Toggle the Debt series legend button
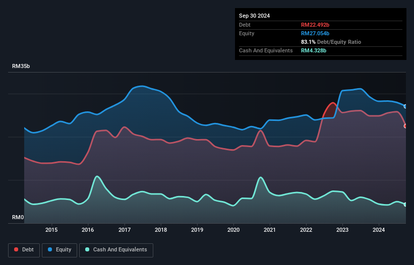The width and height of the screenshot is (414, 265). tap(24, 250)
